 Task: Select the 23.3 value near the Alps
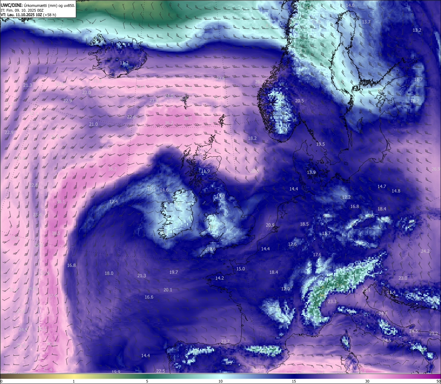tap(332, 301)
